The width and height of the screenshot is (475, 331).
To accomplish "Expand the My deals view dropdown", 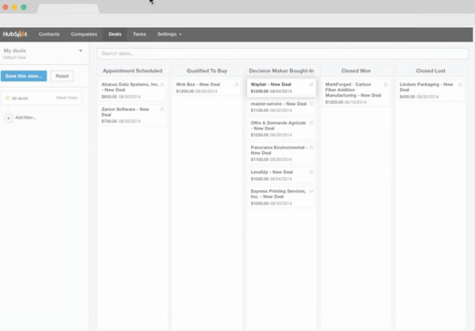I will point(81,51).
